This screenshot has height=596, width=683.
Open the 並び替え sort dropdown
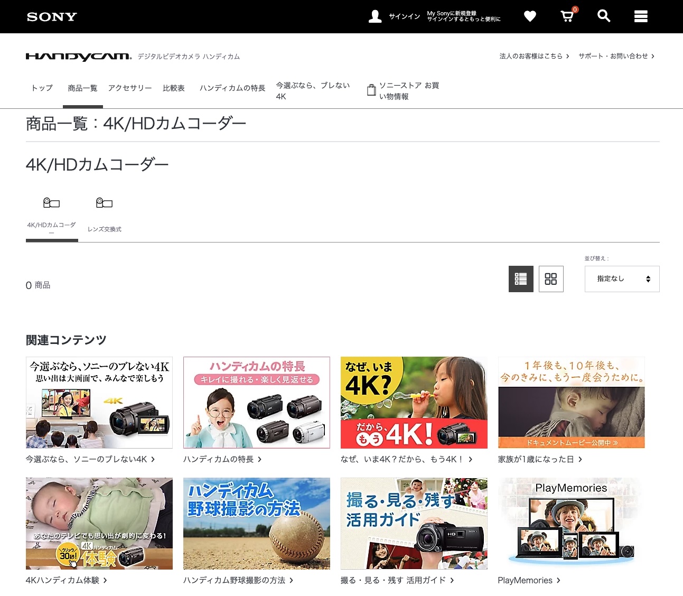[622, 279]
